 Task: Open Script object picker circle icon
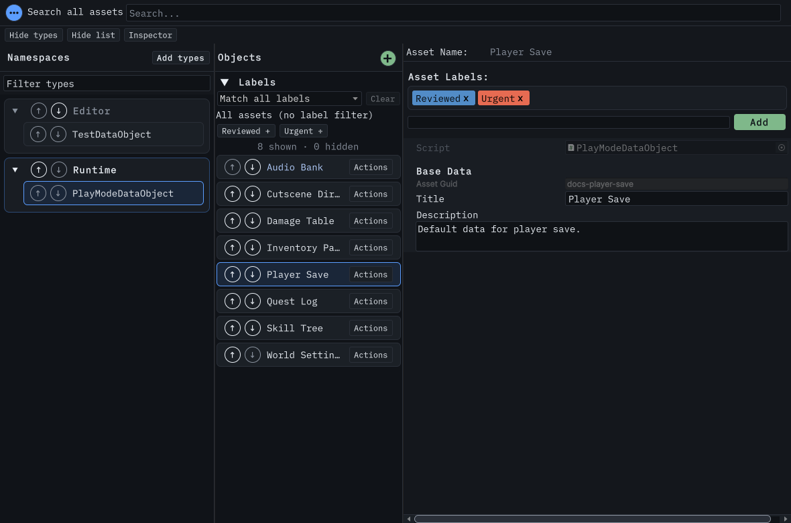(782, 148)
